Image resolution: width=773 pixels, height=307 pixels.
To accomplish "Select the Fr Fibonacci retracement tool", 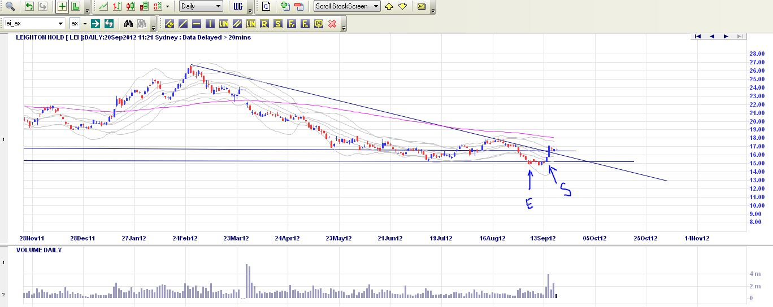I will pos(292,23).
